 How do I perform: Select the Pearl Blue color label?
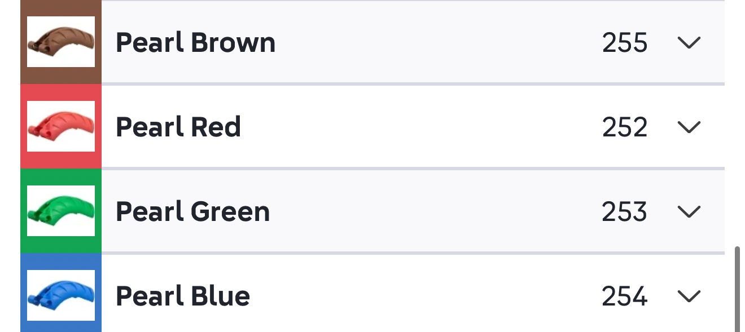click(x=183, y=296)
